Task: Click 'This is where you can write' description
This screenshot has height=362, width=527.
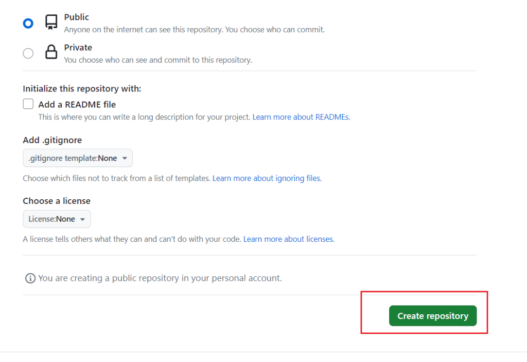Action: coord(144,117)
